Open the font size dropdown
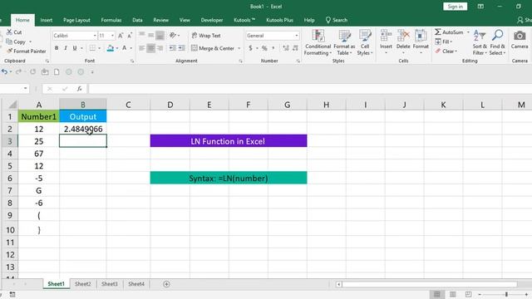 pyautogui.click(x=113, y=36)
